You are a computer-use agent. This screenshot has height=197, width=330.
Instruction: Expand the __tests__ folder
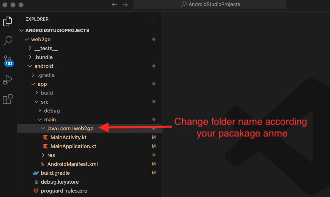point(46,48)
